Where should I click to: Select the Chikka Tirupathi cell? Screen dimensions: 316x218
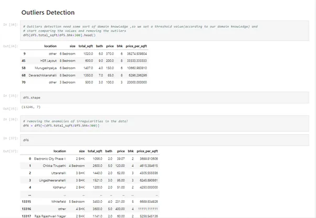[x=55, y=166]
